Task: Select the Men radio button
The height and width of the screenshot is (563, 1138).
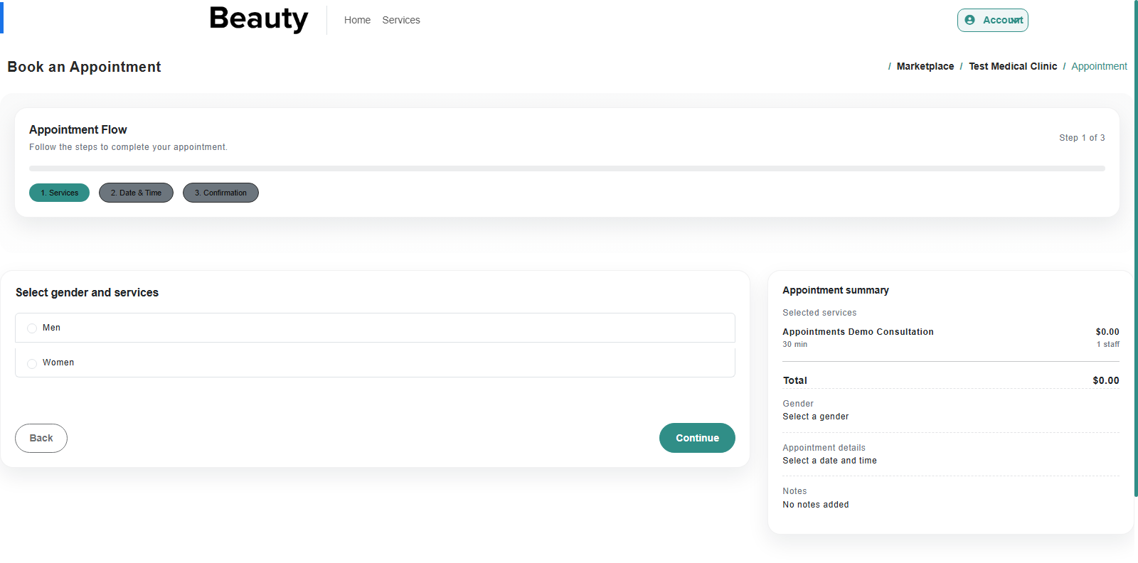Action: (x=32, y=328)
